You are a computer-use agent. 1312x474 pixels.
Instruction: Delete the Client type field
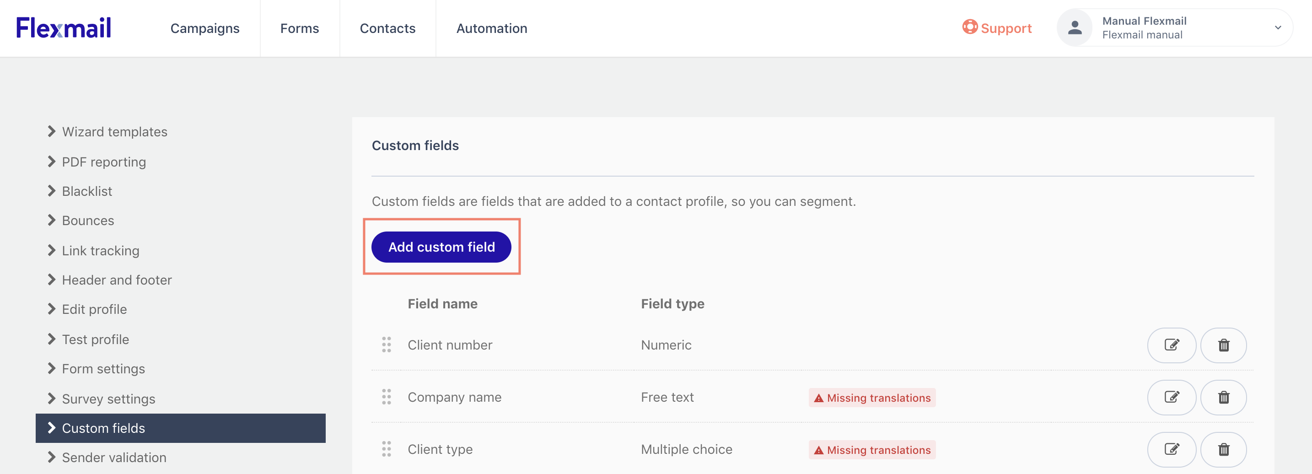[1223, 449]
